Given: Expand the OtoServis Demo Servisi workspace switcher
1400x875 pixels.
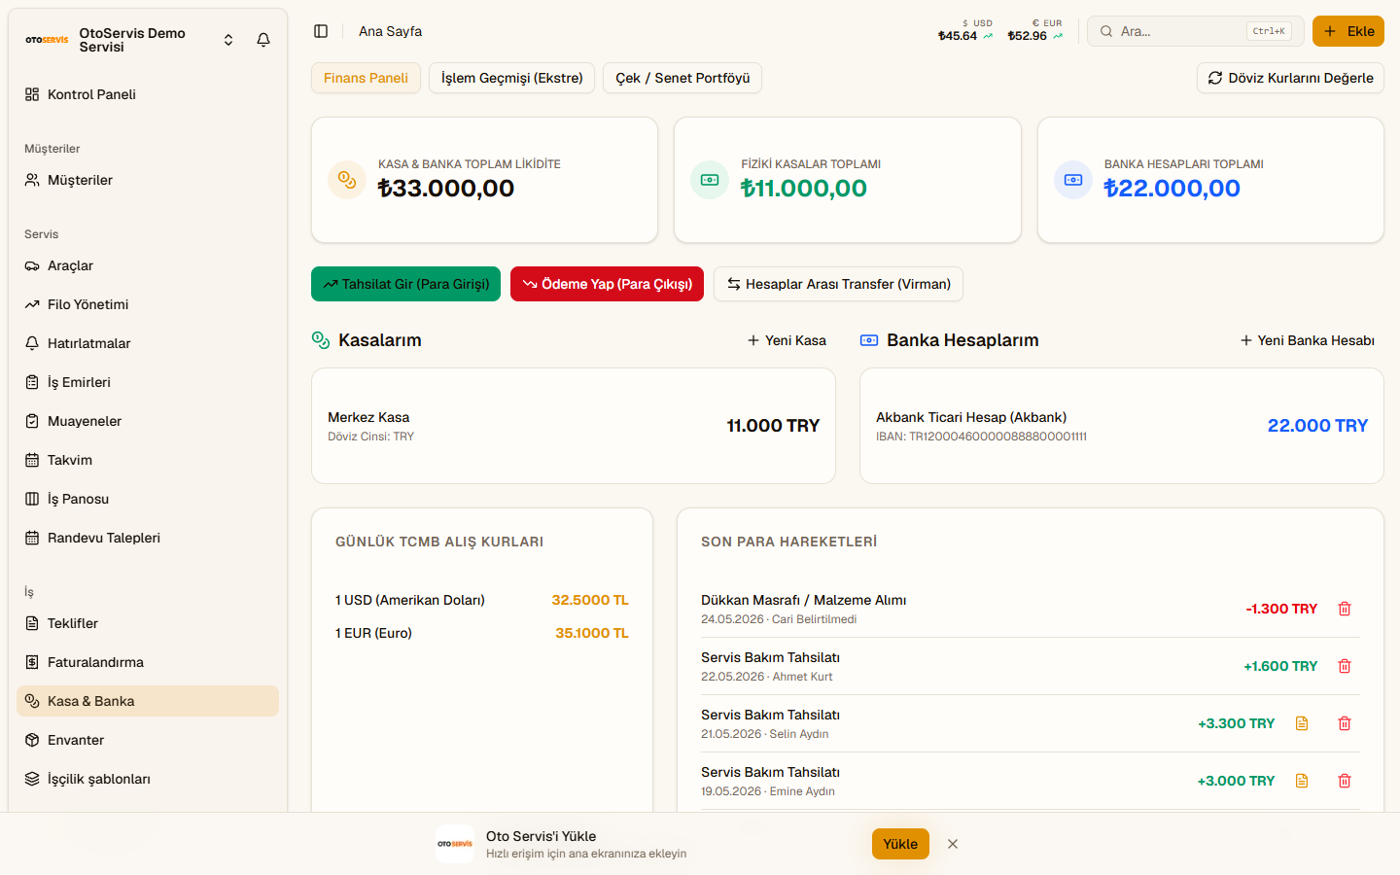Looking at the screenshot, I should click(x=228, y=40).
